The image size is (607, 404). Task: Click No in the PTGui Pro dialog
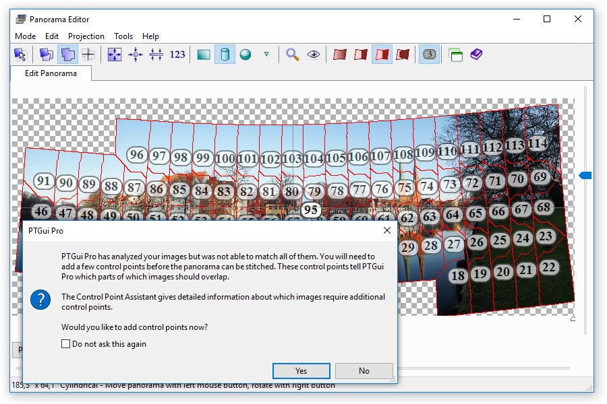(364, 371)
